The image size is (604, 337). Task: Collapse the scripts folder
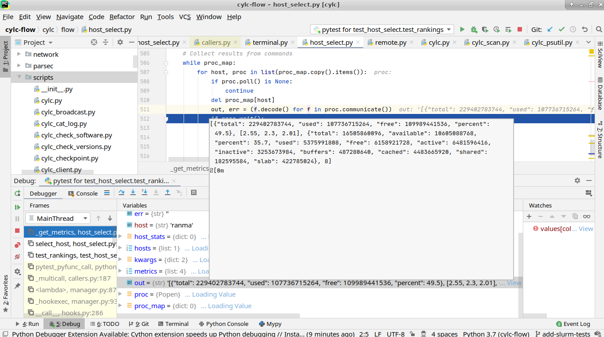click(x=19, y=77)
